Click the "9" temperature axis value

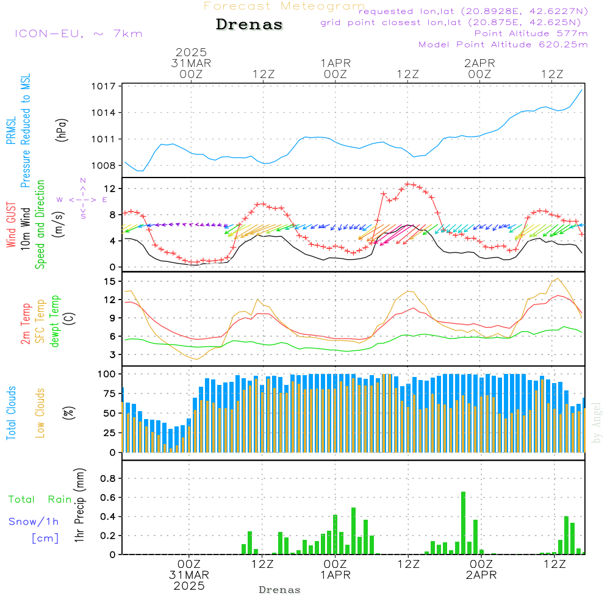[113, 318]
